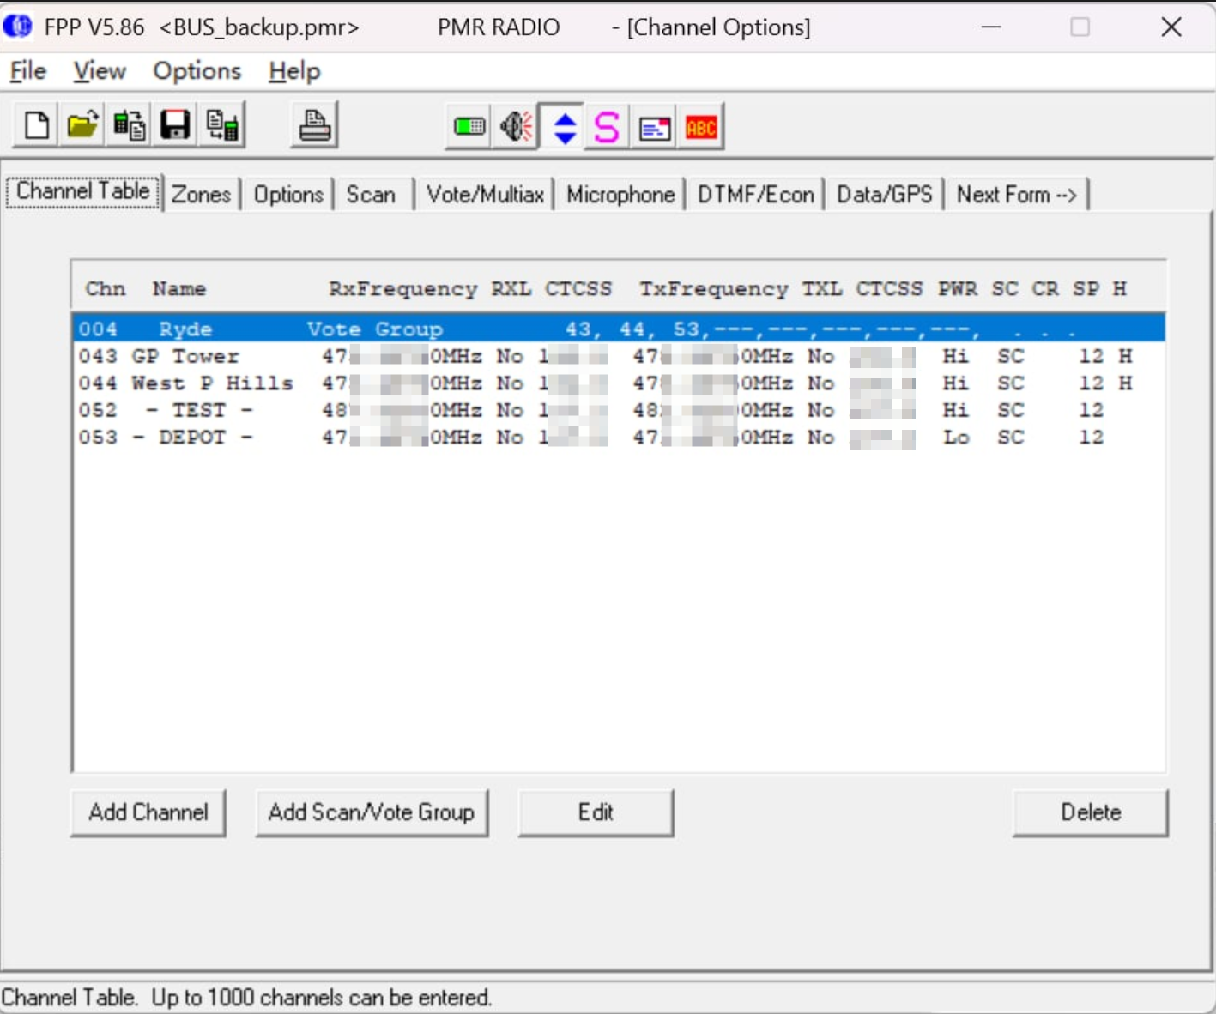Click the Delete button
The width and height of the screenshot is (1216, 1014).
[1090, 812]
